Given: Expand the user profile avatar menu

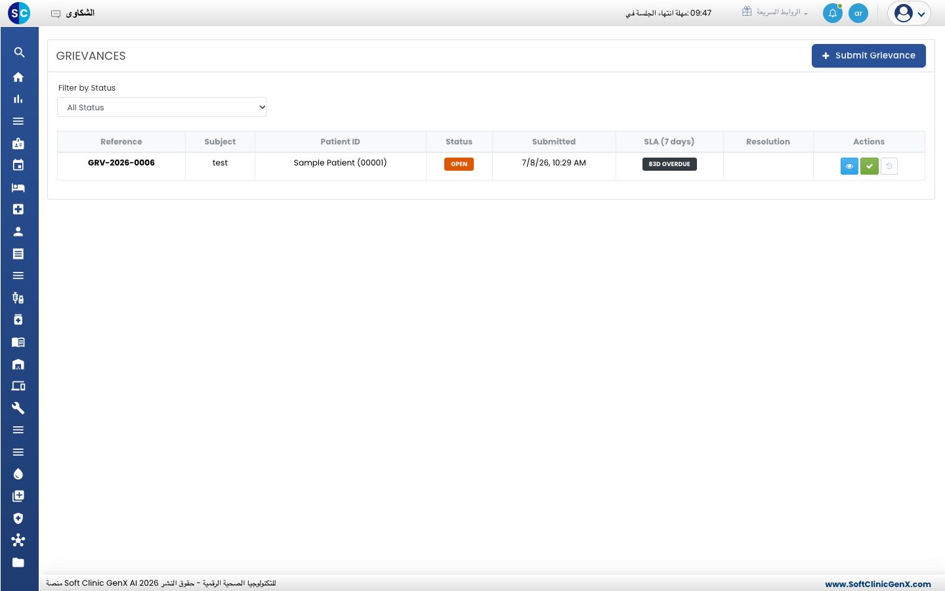Looking at the screenshot, I should pos(909,13).
